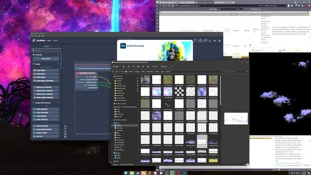
Task: Select the large black-white checkerboard thumbnail
Action: coord(179,92)
